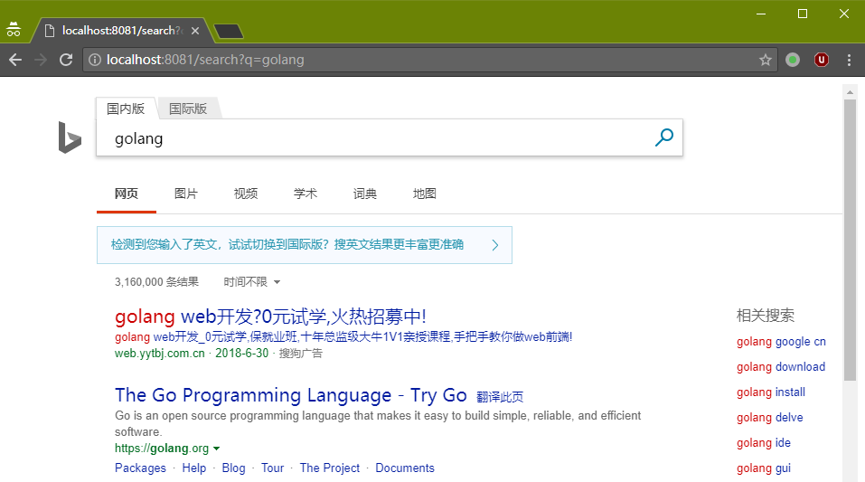The image size is (865, 482).
Task: Click related search golang gui
Action: pos(764,468)
